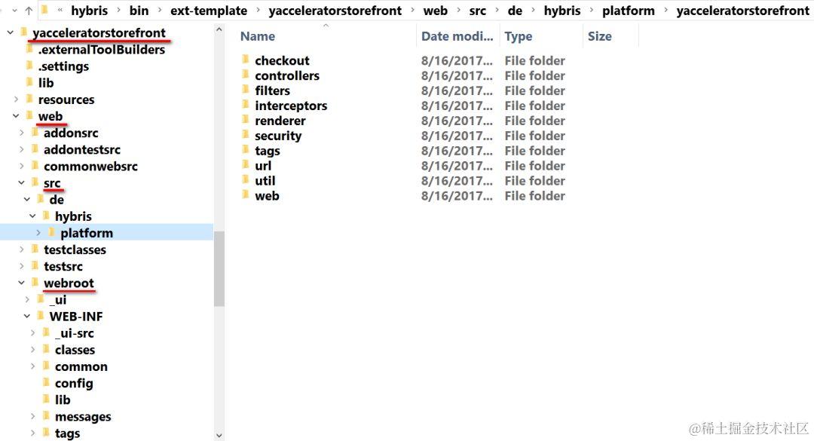Expand the addonsrc tree node
The height and width of the screenshot is (441, 814).
(21, 133)
